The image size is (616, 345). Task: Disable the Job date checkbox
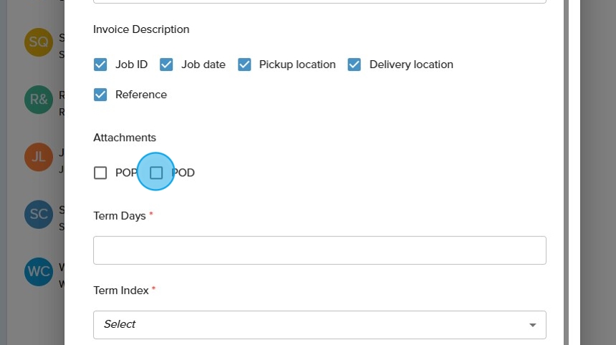166,64
